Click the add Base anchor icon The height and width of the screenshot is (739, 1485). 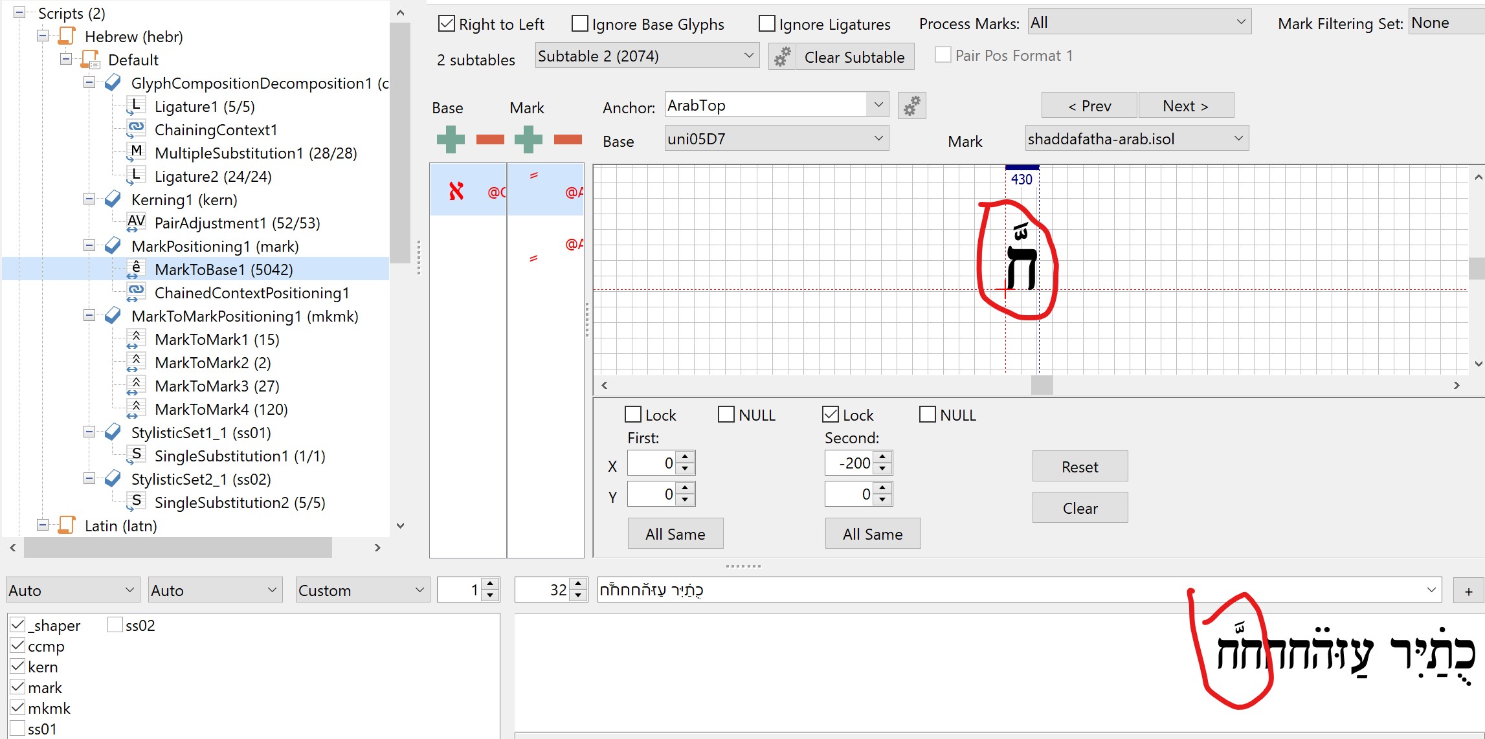(452, 139)
